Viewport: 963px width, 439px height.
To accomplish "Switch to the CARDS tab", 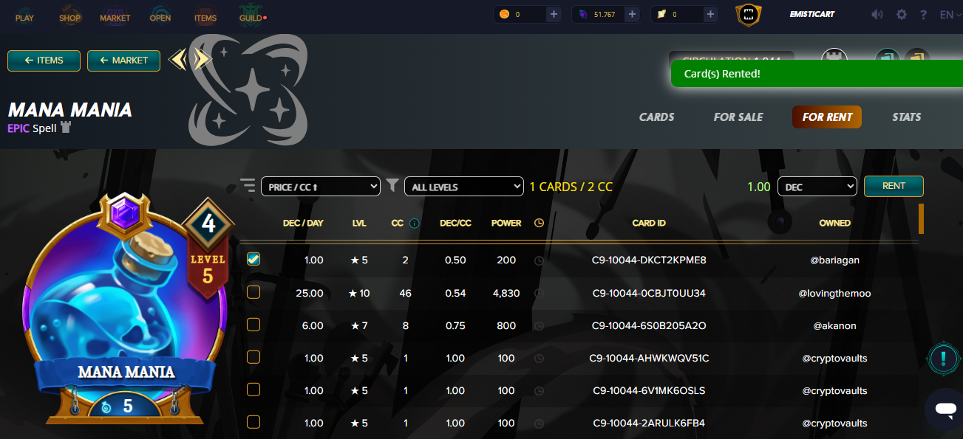I will (x=656, y=117).
